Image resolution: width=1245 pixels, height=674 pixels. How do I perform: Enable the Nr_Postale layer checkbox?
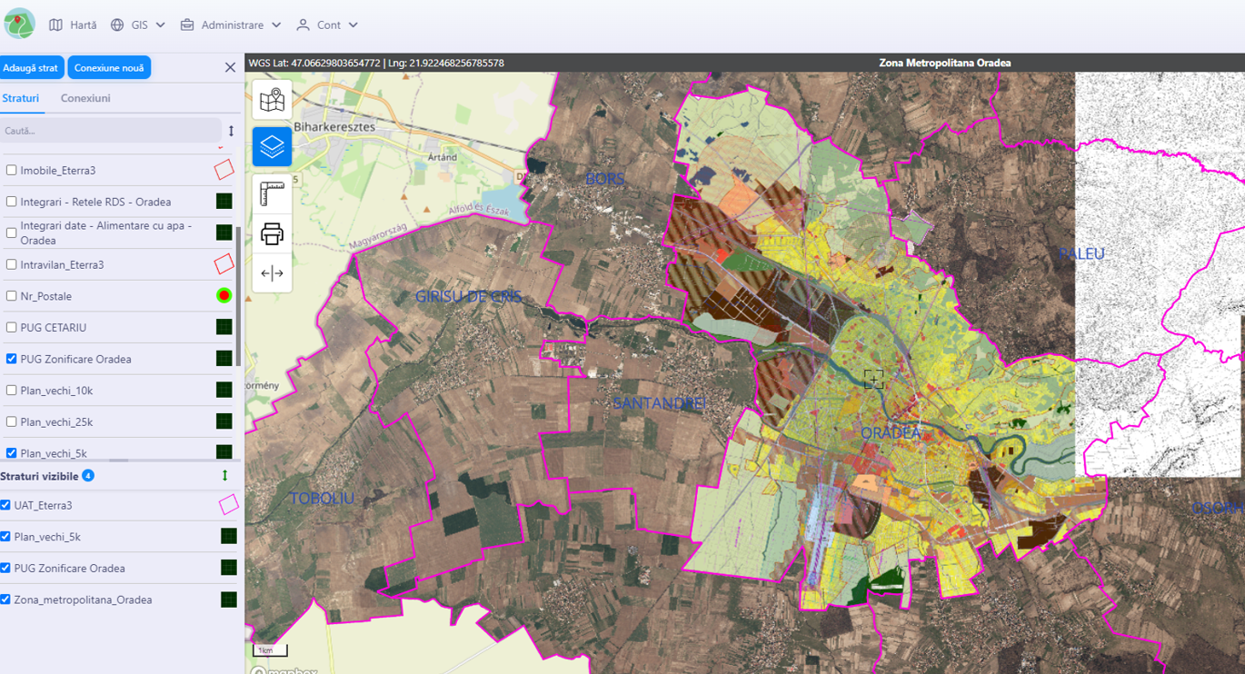[12, 296]
